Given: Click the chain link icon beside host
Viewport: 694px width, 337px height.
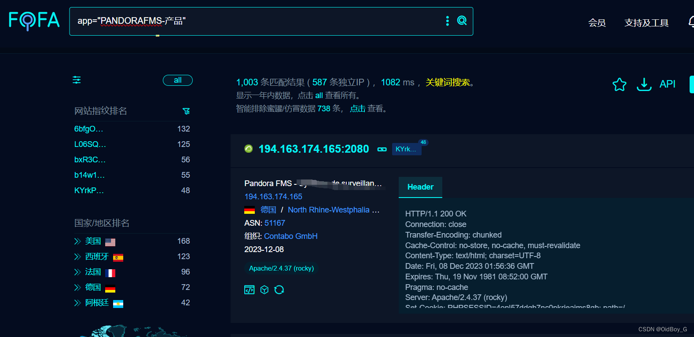Looking at the screenshot, I should (x=382, y=150).
